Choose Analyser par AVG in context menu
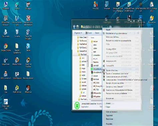 [x=111, y=61]
